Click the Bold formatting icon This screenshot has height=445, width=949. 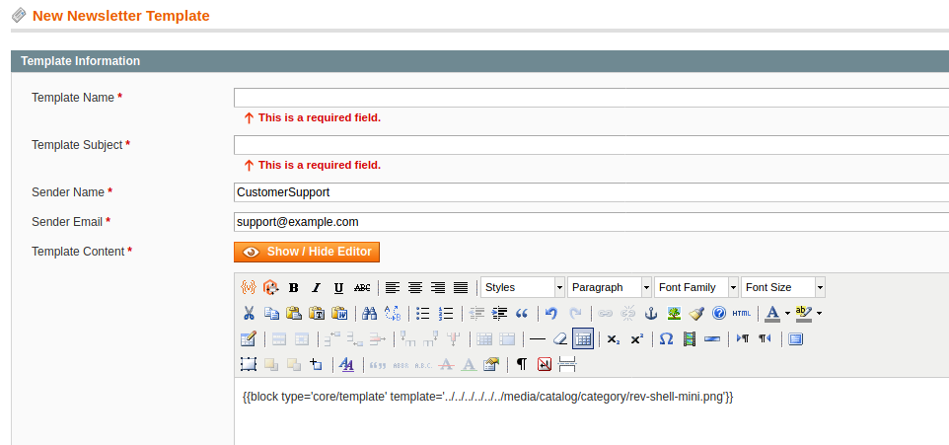294,288
